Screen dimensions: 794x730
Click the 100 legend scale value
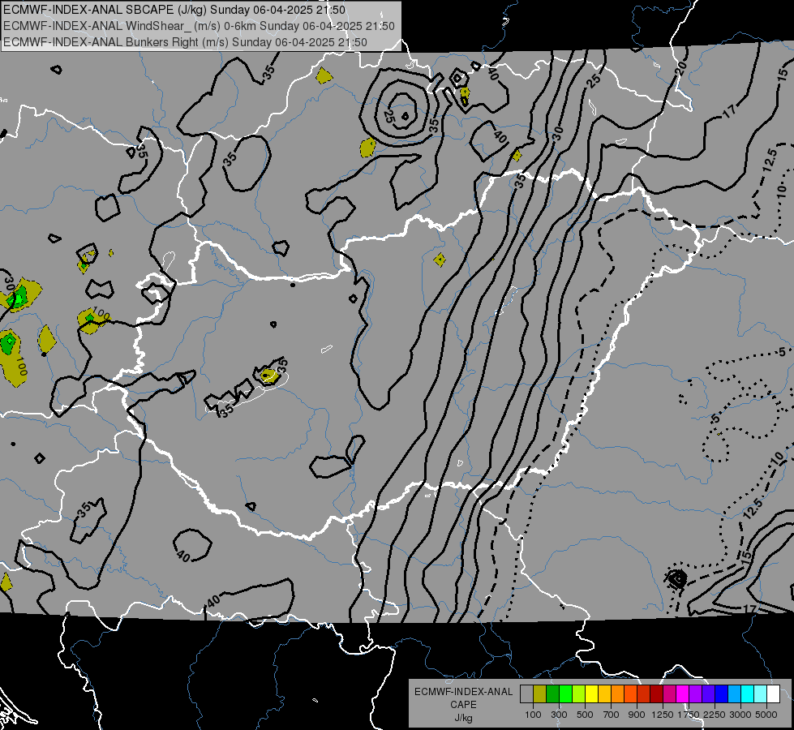click(533, 715)
